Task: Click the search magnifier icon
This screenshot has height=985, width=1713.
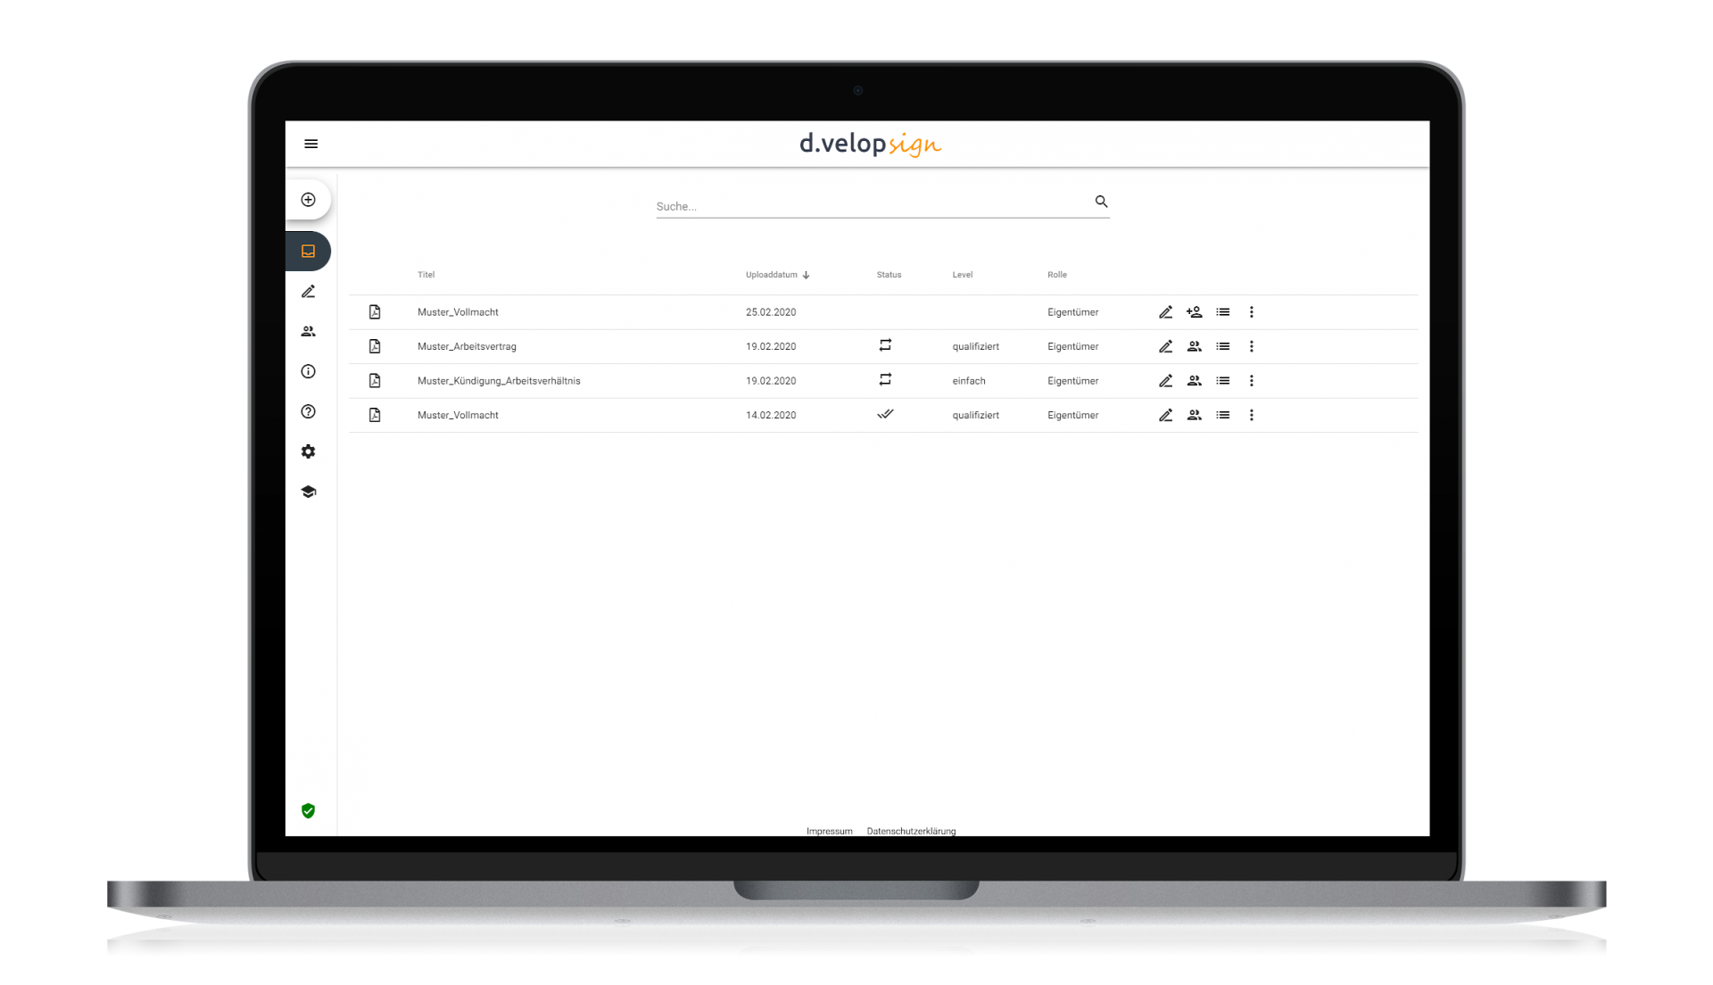Action: (x=1101, y=202)
